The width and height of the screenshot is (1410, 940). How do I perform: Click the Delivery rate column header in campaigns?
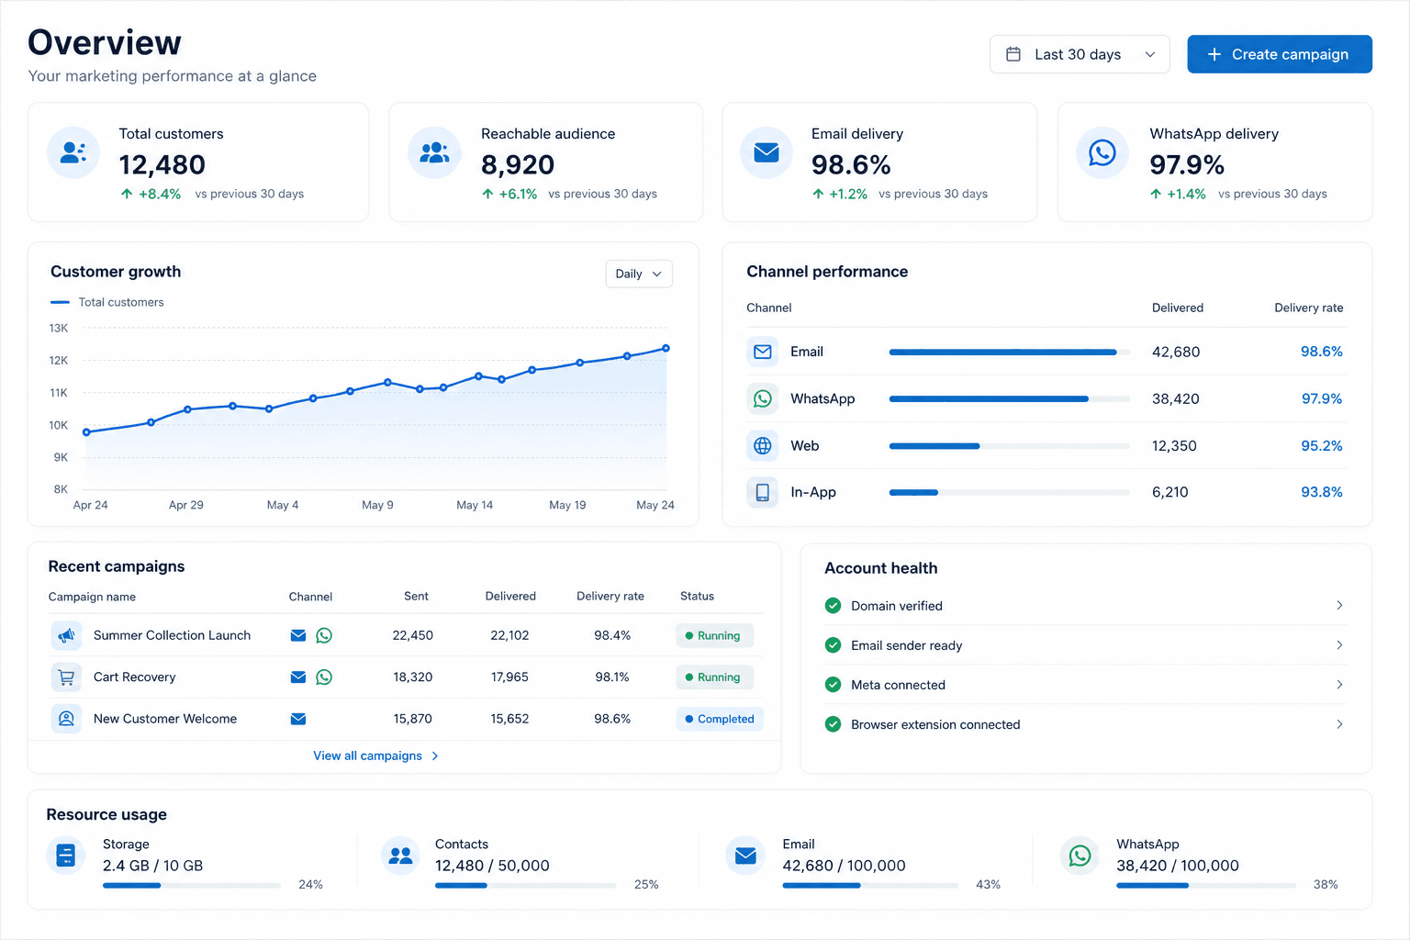610,596
